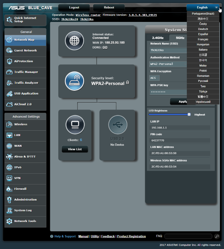Choose Español from language list
This screenshot has width=224, height=249.
tap(203, 34)
